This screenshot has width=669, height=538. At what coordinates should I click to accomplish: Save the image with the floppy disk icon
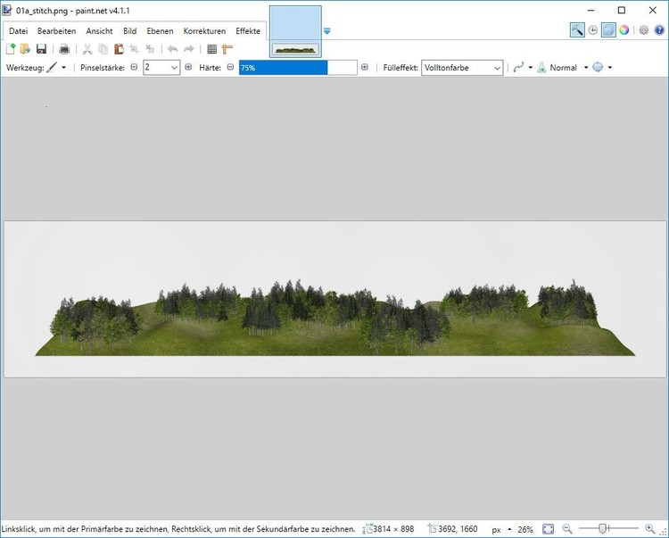41,49
